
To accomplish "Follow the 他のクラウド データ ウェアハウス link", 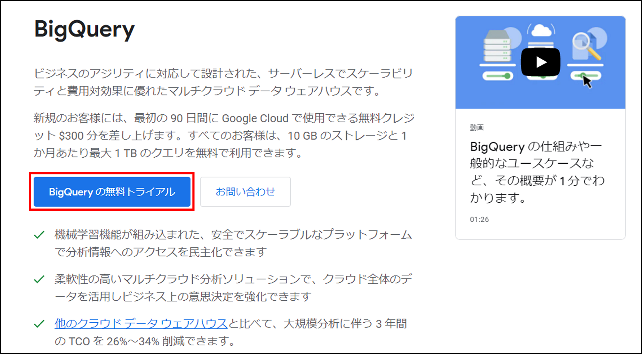I will pos(141,324).
